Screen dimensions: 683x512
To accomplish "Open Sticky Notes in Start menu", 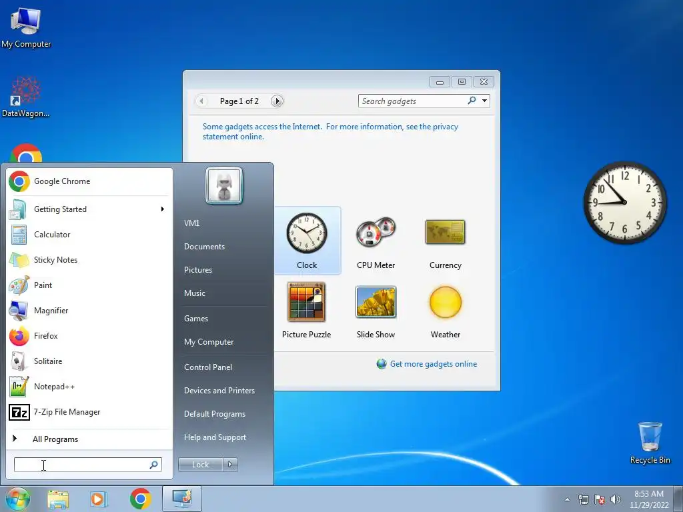I will click(x=89, y=260).
